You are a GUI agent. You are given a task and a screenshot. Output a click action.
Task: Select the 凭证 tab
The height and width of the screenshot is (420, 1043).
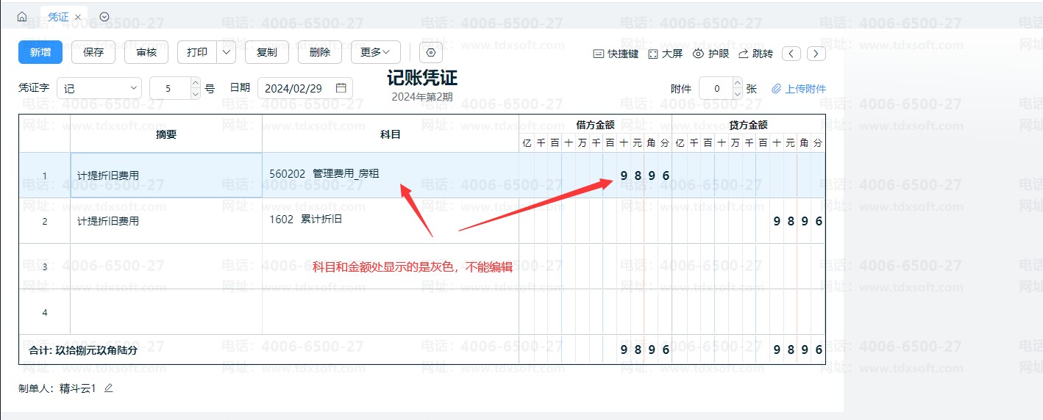(x=58, y=16)
